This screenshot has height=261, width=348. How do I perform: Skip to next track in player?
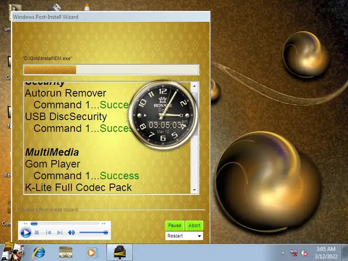[x=60, y=233]
